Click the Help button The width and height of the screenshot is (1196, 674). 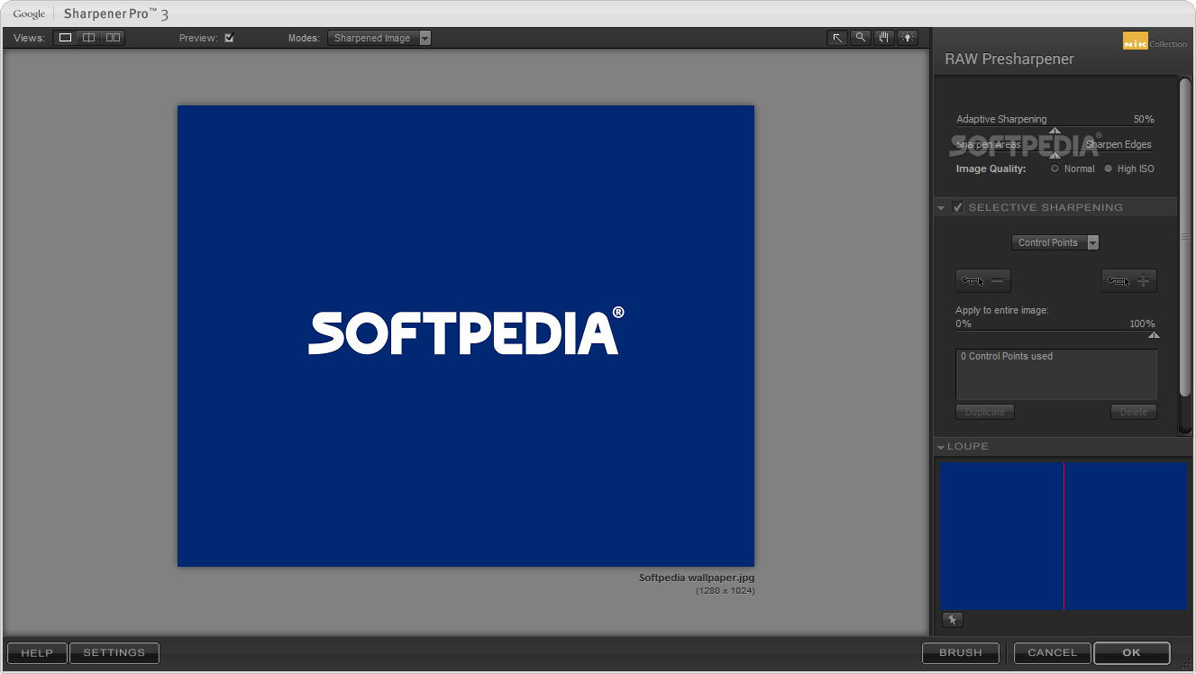[37, 653]
